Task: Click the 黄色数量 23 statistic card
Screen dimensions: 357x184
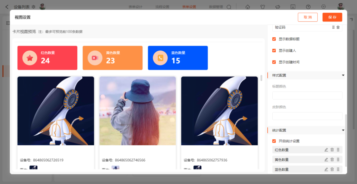Action: coord(112,58)
